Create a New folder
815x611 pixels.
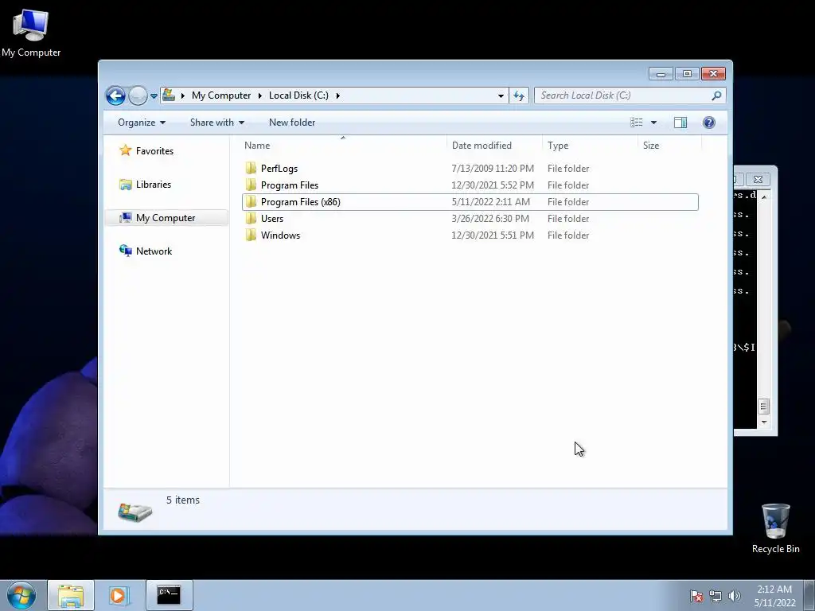(x=291, y=123)
